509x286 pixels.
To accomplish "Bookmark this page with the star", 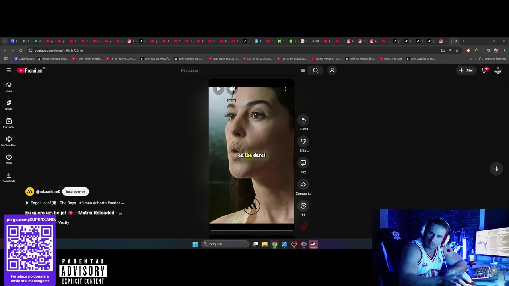I will click(x=457, y=50).
